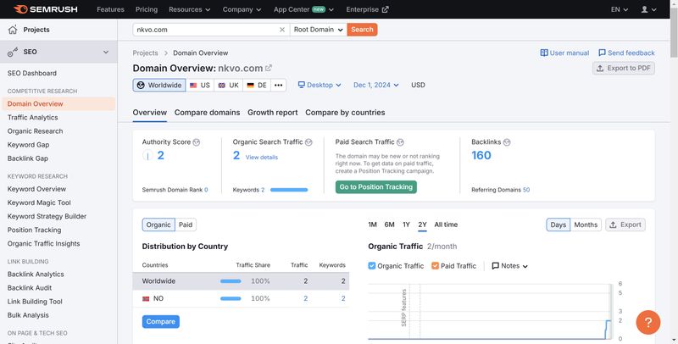Switch chart granularity to Months
Image resolution: width=678 pixels, height=344 pixels.
(586, 225)
